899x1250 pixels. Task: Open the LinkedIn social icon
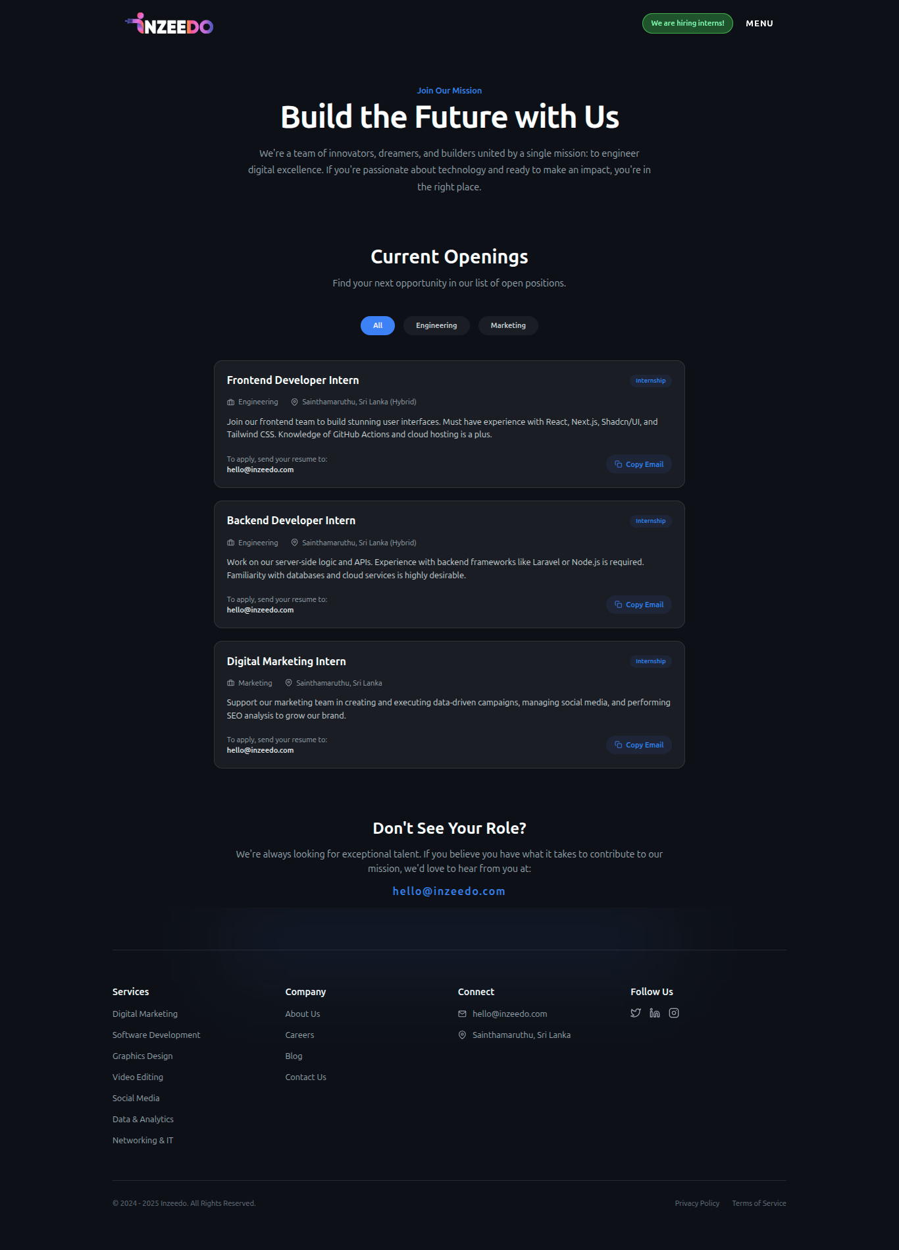coord(655,1013)
